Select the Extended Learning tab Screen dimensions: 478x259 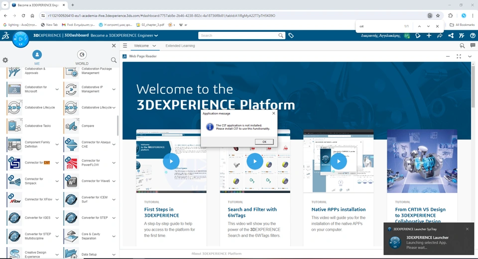(180, 46)
